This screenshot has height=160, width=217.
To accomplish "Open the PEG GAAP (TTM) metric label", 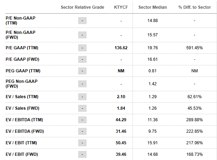I will (23, 71).
